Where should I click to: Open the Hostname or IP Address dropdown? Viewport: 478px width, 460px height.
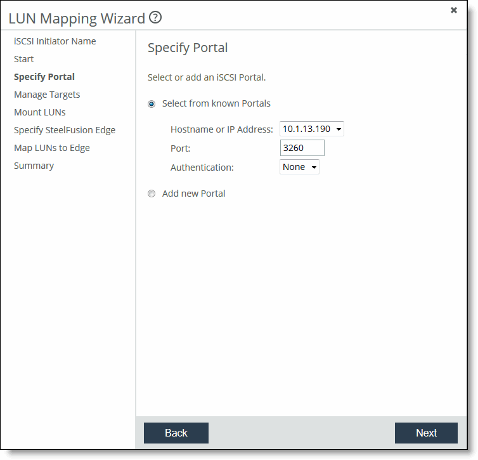pos(311,129)
